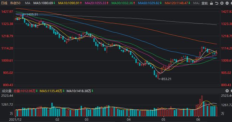
Task: Click 905.02 on the right price axis
Action: pos(226,73)
